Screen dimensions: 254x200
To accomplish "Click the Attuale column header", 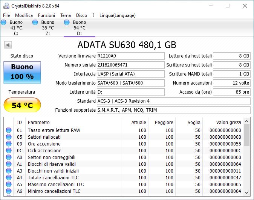I will point(135,123).
